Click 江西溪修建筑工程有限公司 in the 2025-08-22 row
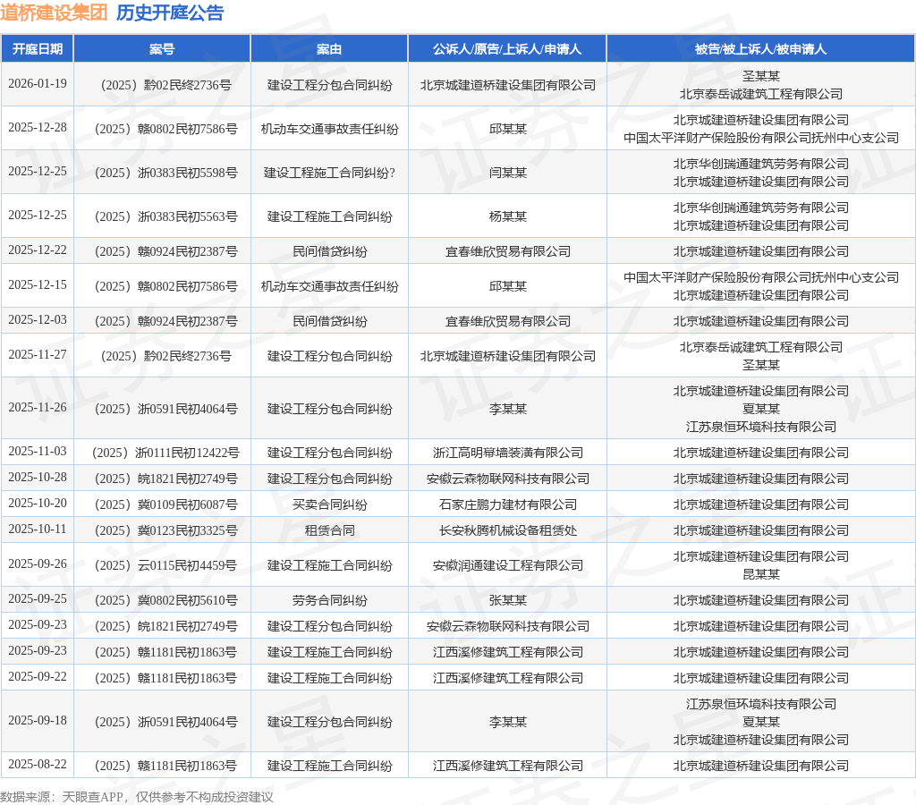This screenshot has height=805, width=916. [x=508, y=766]
